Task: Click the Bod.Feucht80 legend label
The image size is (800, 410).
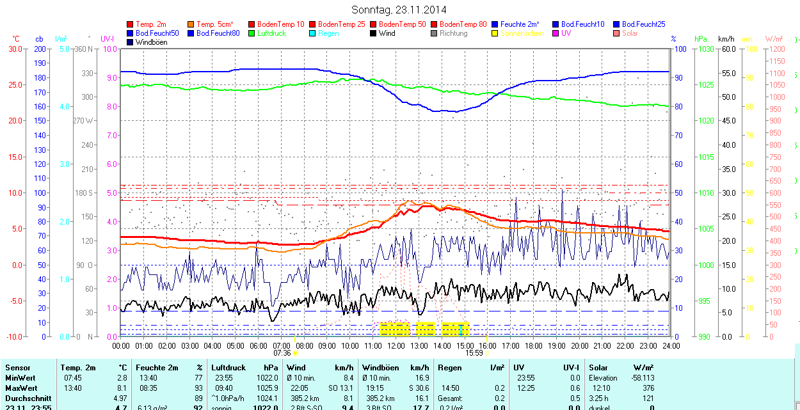Action: click(218, 33)
